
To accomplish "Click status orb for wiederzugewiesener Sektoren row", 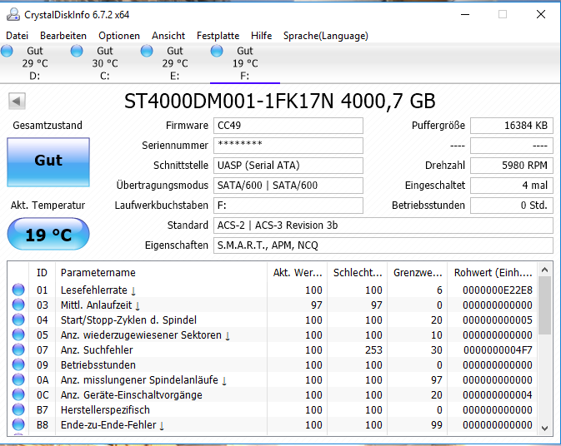I will coord(18,334).
